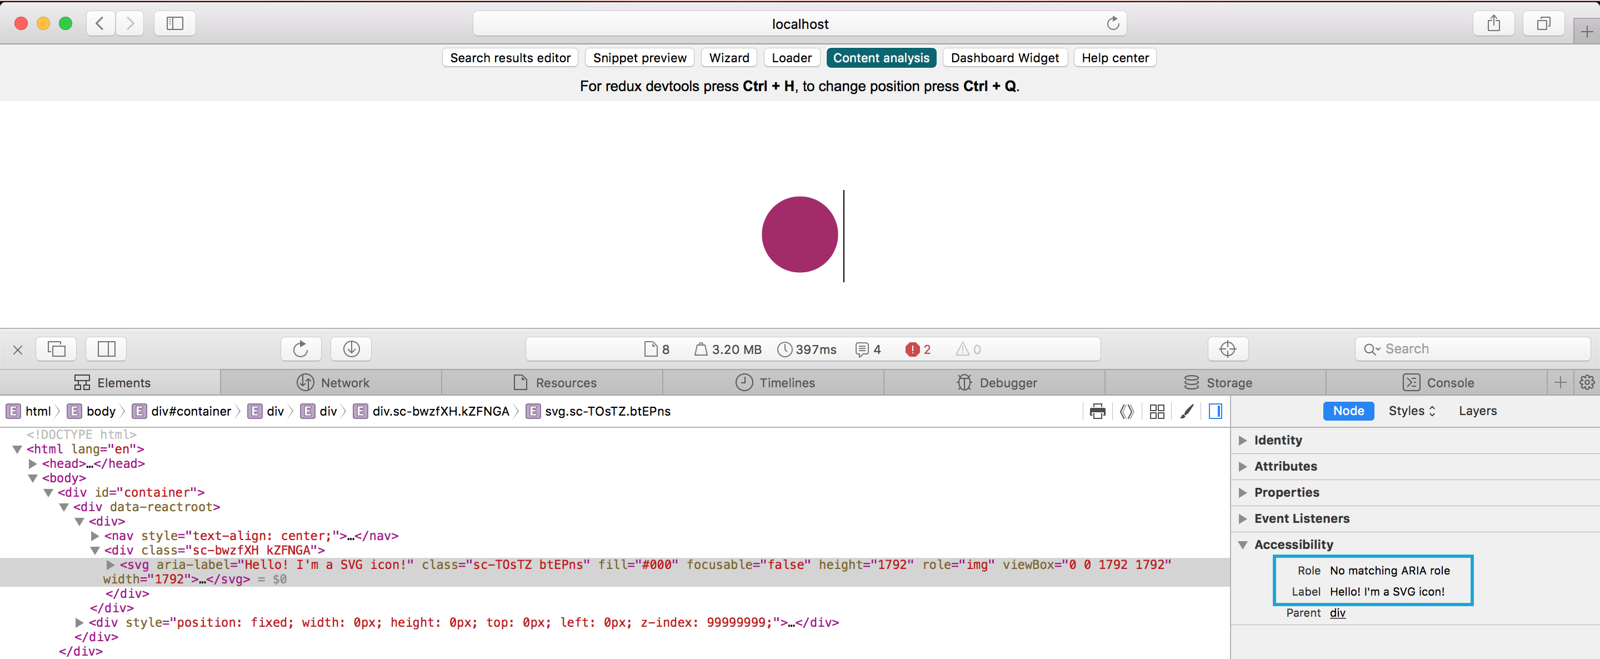Open Web Inspector settings via the gear icon
The width and height of the screenshot is (1600, 659).
1588,382
